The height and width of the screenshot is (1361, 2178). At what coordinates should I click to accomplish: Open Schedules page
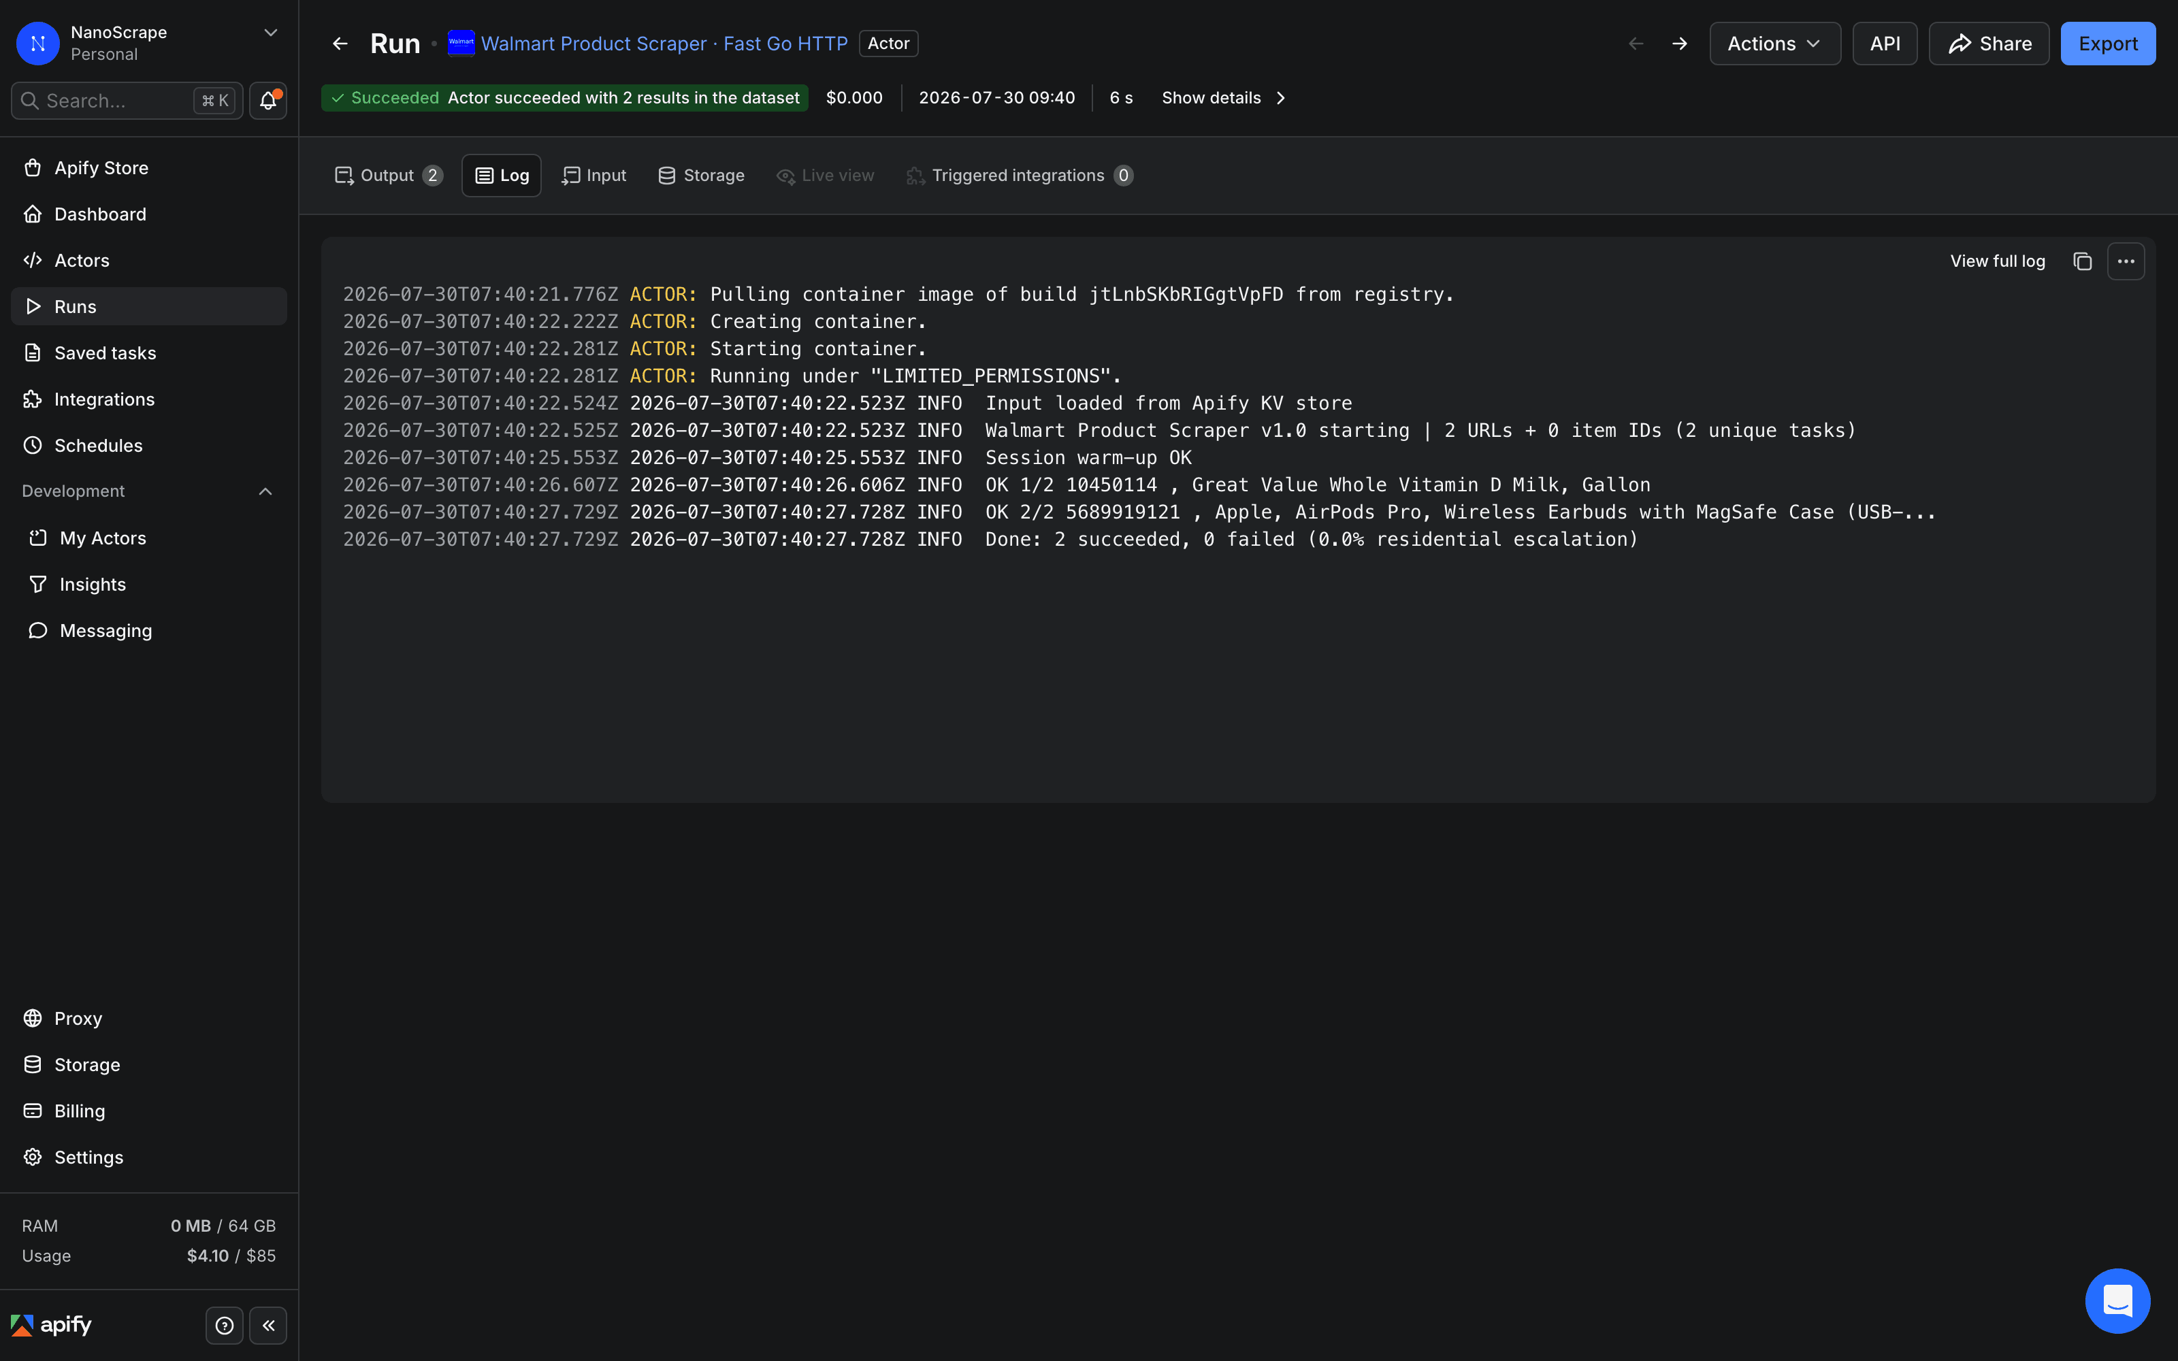[148, 446]
